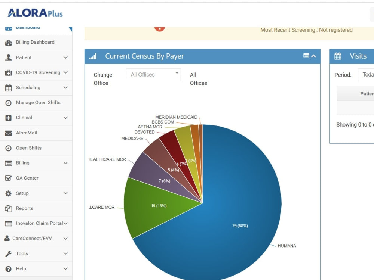Screen dimensions: 374x280
Task: Expand the Tools menu chevron
Action: [65, 253]
